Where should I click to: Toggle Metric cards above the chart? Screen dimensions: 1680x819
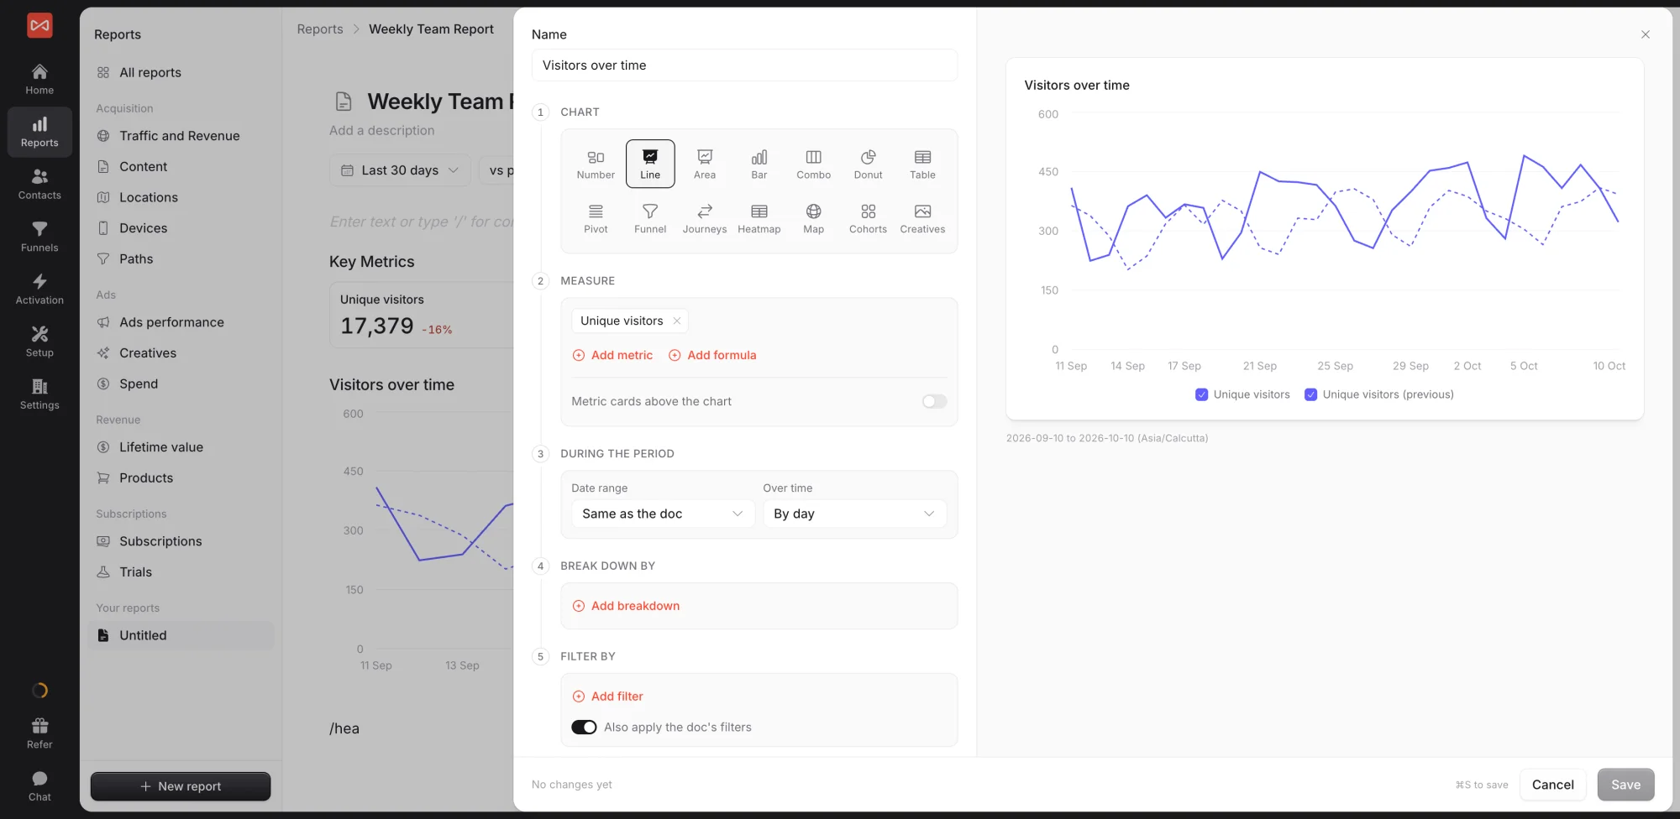tap(934, 401)
